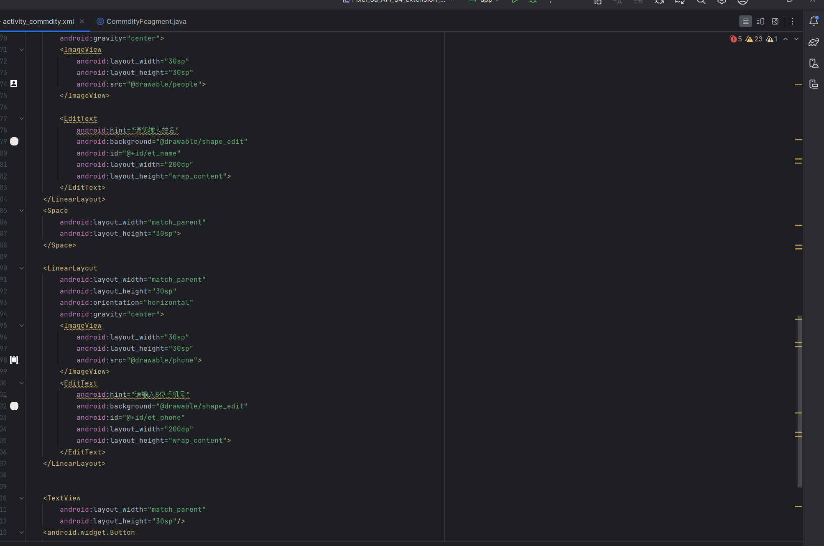Screen dimensions: 824x546
Task: Collapse the Space tag fold arrow
Action: click(21, 211)
